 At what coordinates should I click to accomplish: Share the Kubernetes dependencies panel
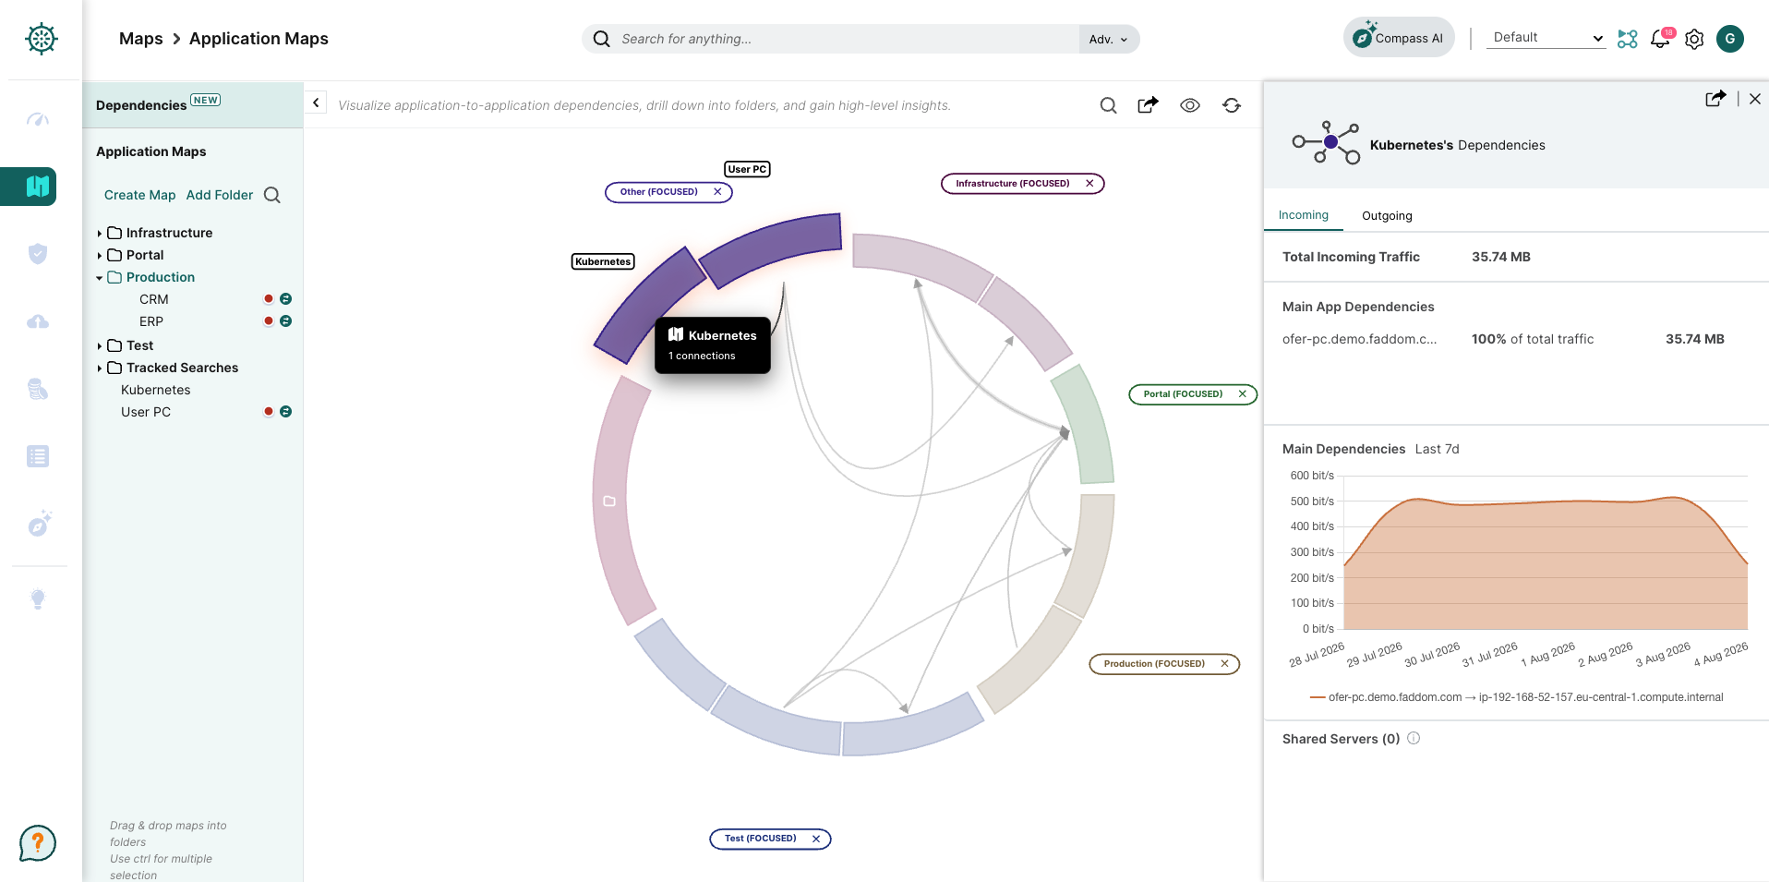1715,99
